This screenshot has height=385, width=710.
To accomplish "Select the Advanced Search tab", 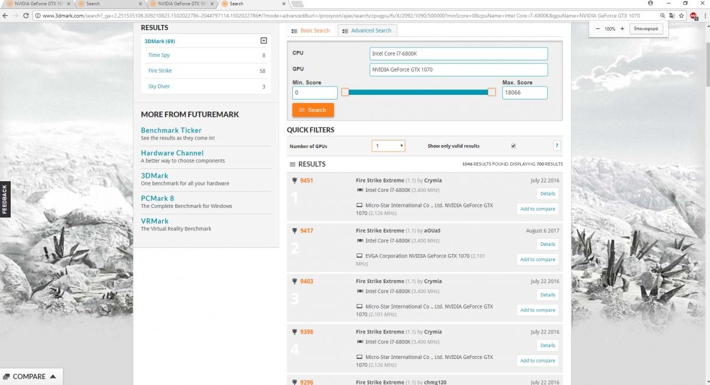I will click(367, 31).
